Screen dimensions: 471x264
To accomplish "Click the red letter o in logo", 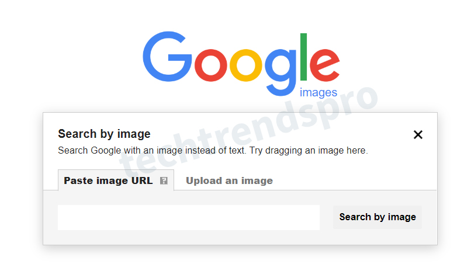I will [211, 65].
